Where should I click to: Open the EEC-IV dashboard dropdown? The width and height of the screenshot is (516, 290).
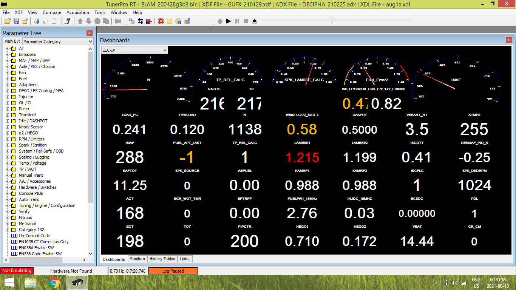coord(134,50)
